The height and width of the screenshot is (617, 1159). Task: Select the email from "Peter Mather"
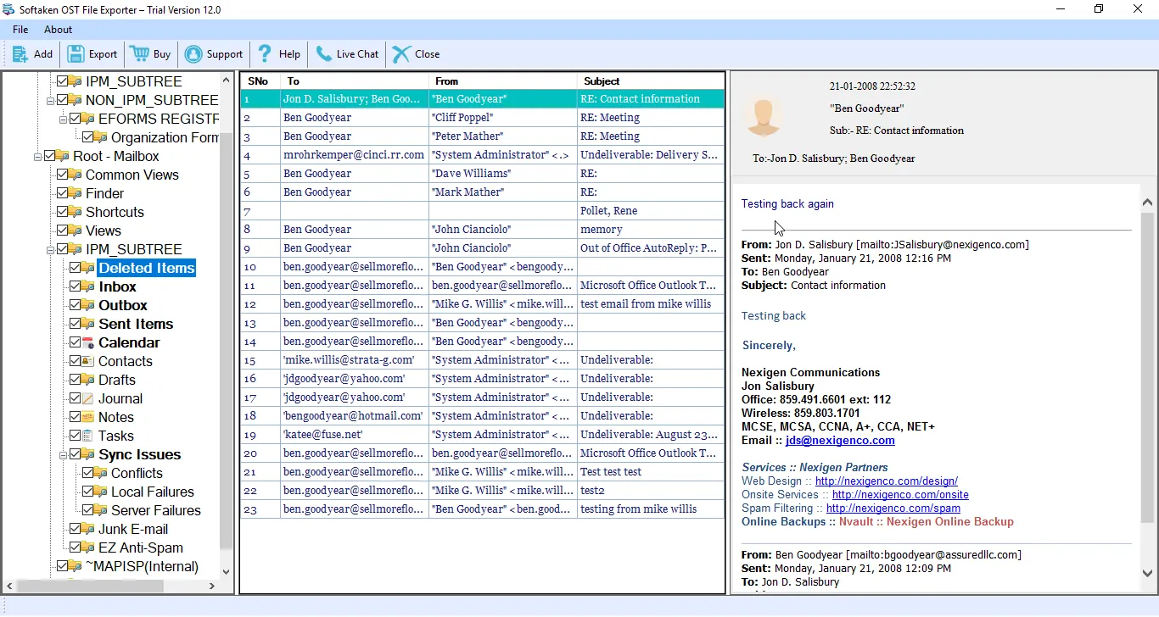click(483, 136)
